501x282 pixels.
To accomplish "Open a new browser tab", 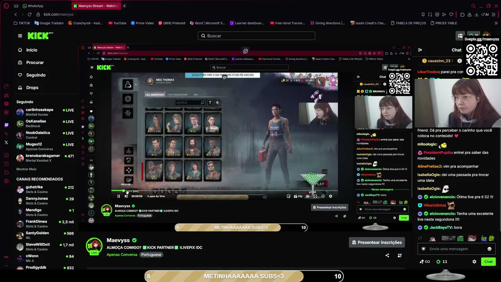I will tap(124, 6).
